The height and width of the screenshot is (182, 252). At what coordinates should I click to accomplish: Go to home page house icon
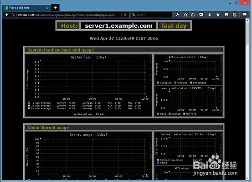coord(218,15)
